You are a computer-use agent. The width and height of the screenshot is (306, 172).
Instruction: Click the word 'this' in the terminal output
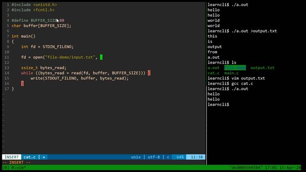point(212,36)
